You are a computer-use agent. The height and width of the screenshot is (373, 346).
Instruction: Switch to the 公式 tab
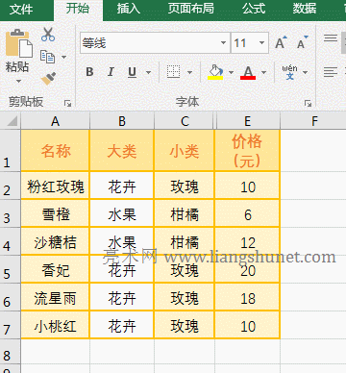(254, 9)
